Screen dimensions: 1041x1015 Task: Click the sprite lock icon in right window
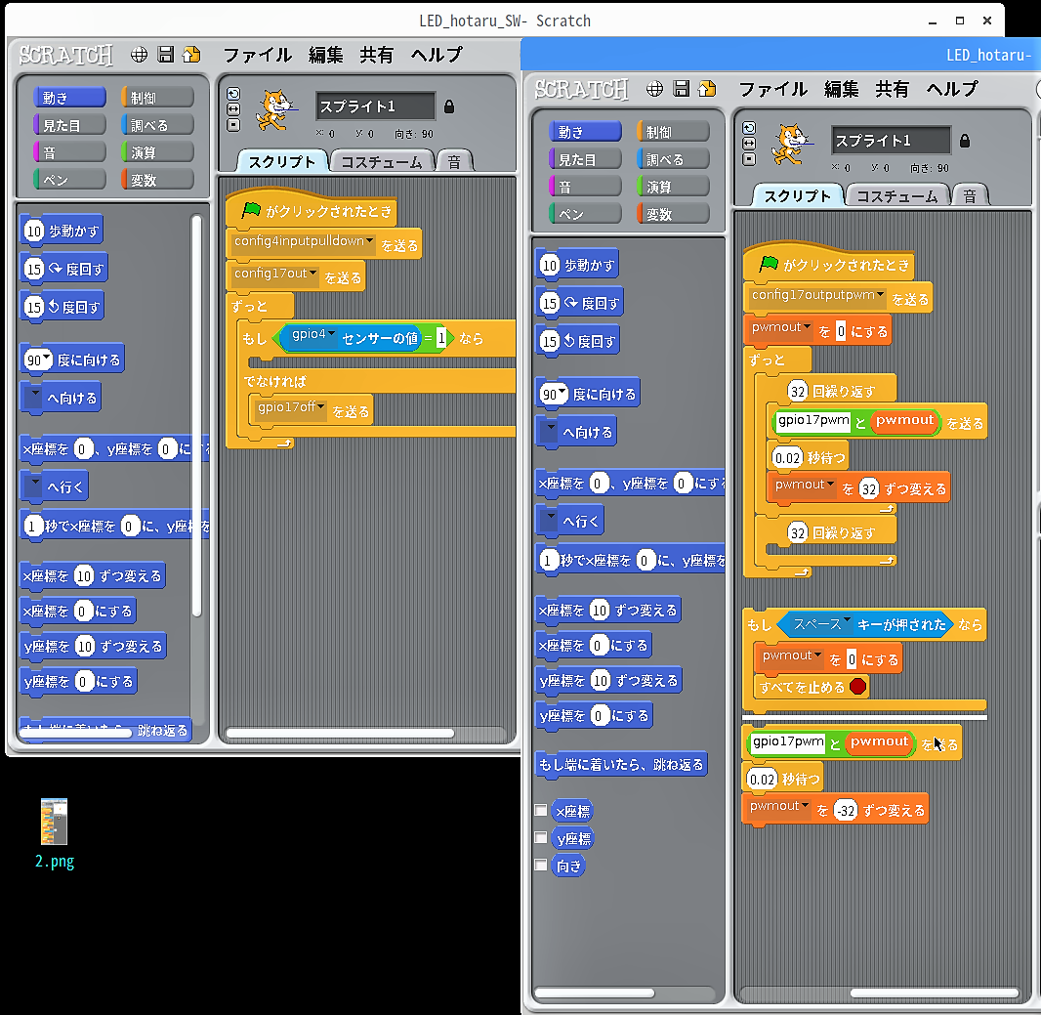(965, 140)
